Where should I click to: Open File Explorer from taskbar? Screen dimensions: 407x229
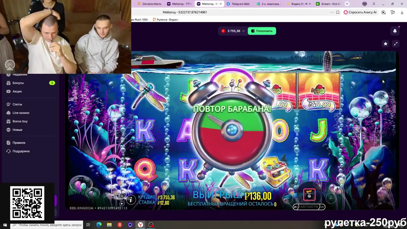coord(109,225)
